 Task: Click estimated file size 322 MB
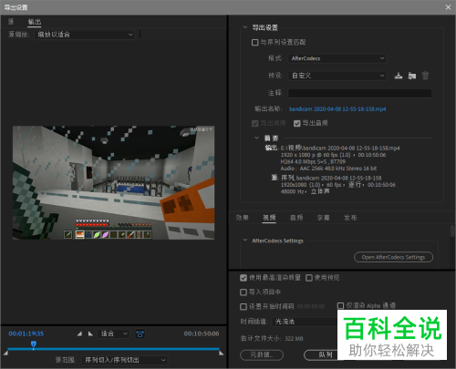294,339
